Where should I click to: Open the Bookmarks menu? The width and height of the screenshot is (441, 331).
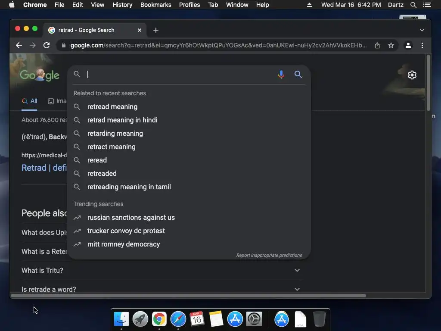156,5
